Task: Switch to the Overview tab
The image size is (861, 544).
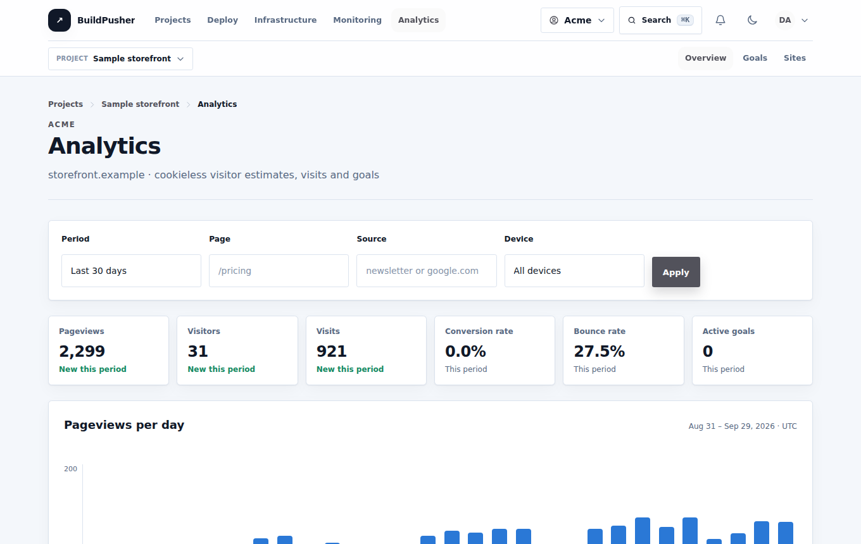Action: [x=706, y=58]
